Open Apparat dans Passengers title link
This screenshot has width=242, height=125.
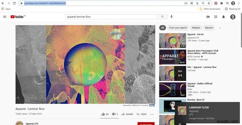(x=203, y=52)
